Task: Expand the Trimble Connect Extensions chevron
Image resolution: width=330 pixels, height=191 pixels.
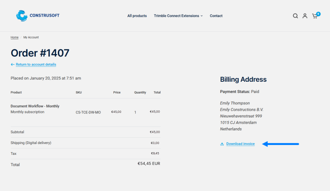Action: pos(202,16)
